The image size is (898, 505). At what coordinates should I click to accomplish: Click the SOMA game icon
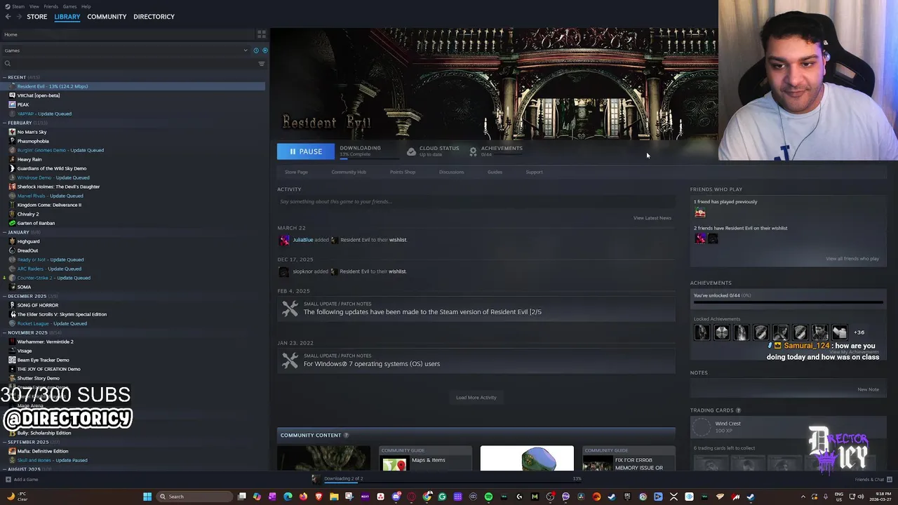click(x=12, y=287)
